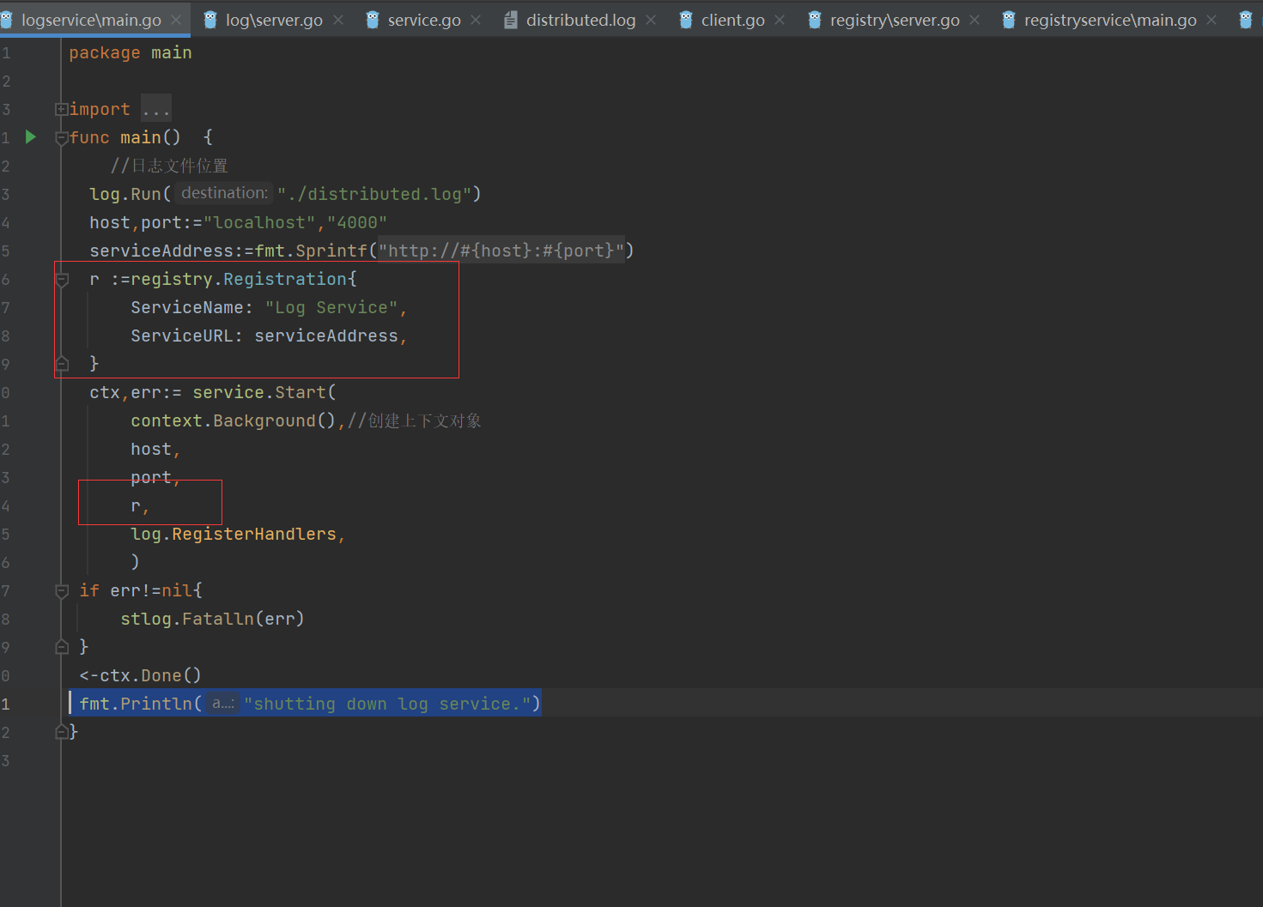Click the "Log Service" string
Screen dimensions: 1263x907
331,307
